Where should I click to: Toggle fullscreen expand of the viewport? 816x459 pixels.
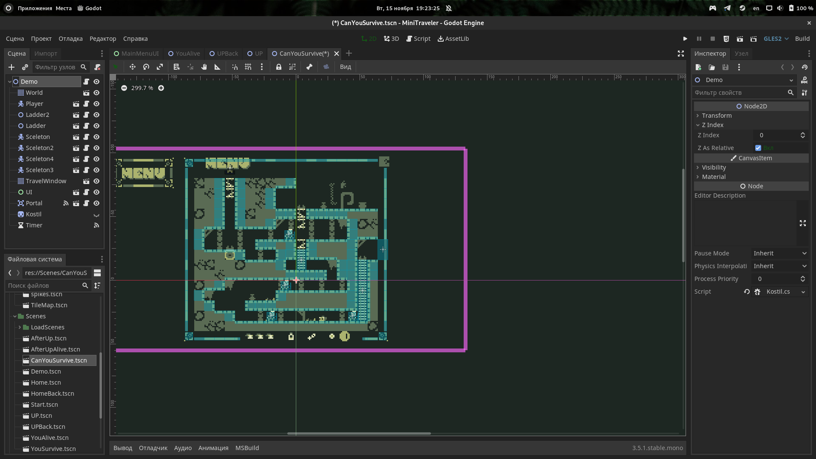tap(681, 54)
